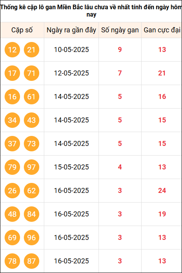This screenshot has height=273, width=182.
Task: Click the date 10-05-2025 cell
Action: point(71,50)
